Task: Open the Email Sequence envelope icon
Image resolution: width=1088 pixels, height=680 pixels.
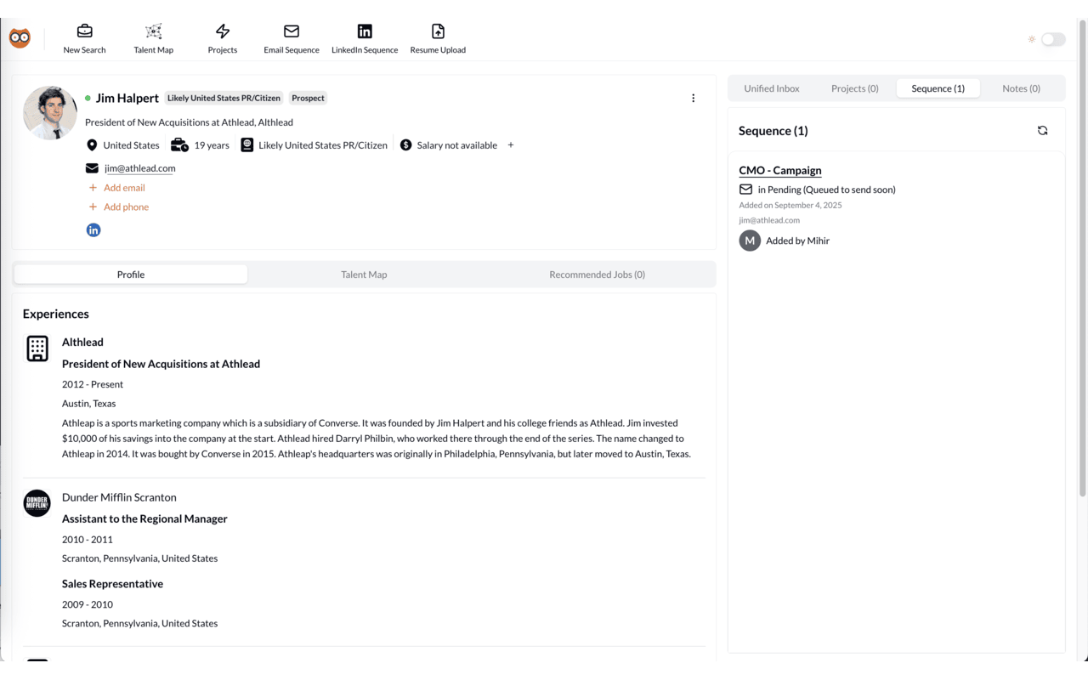Action: (x=292, y=31)
